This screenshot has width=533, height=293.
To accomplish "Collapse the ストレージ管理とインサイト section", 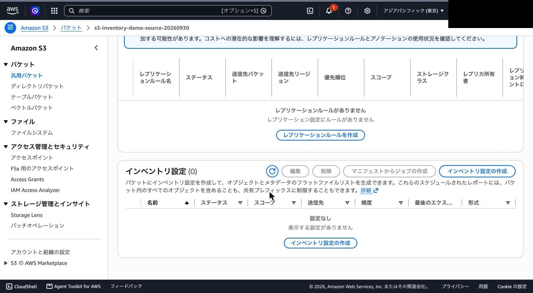I will click(x=6, y=204).
